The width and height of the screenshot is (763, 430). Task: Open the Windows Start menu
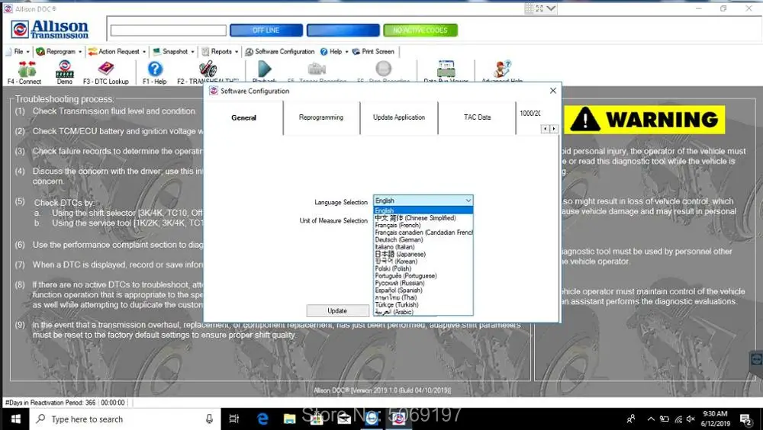[x=15, y=419]
